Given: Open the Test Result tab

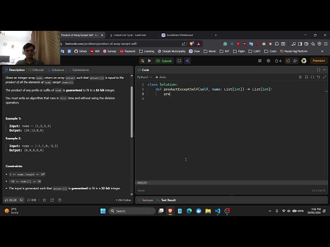Looking at the screenshot, I should coord(166,200).
